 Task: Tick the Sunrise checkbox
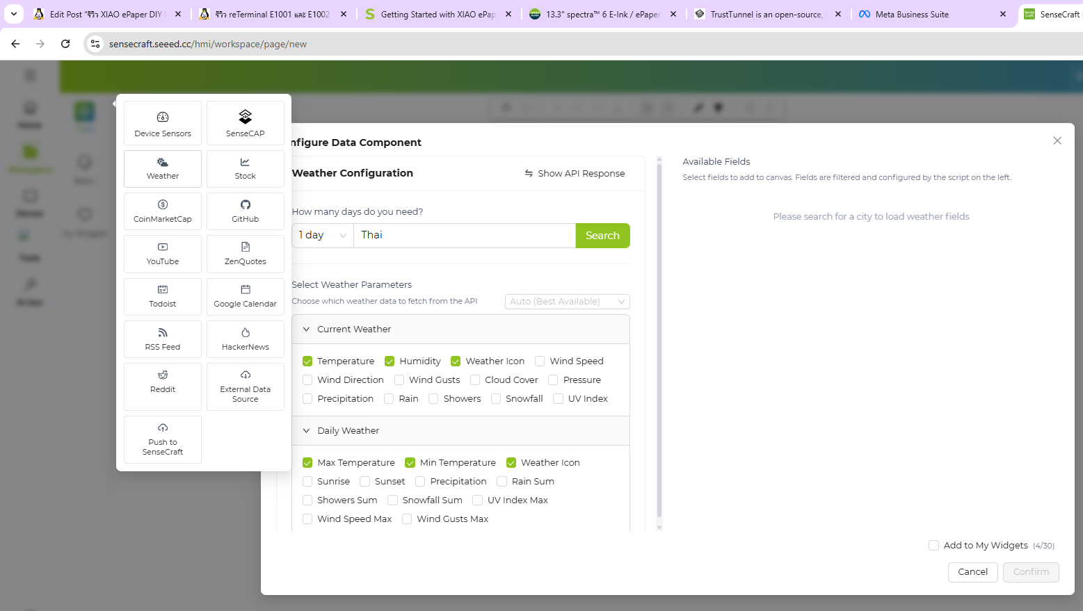pos(307,482)
